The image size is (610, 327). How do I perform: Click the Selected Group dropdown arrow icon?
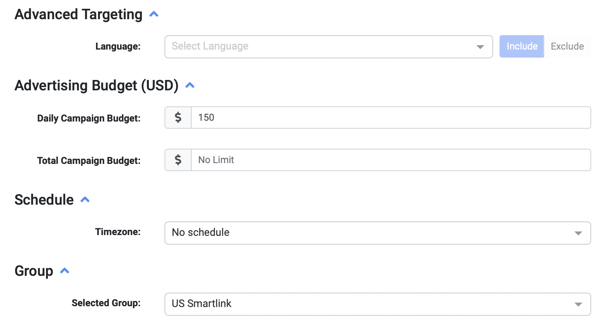point(578,304)
